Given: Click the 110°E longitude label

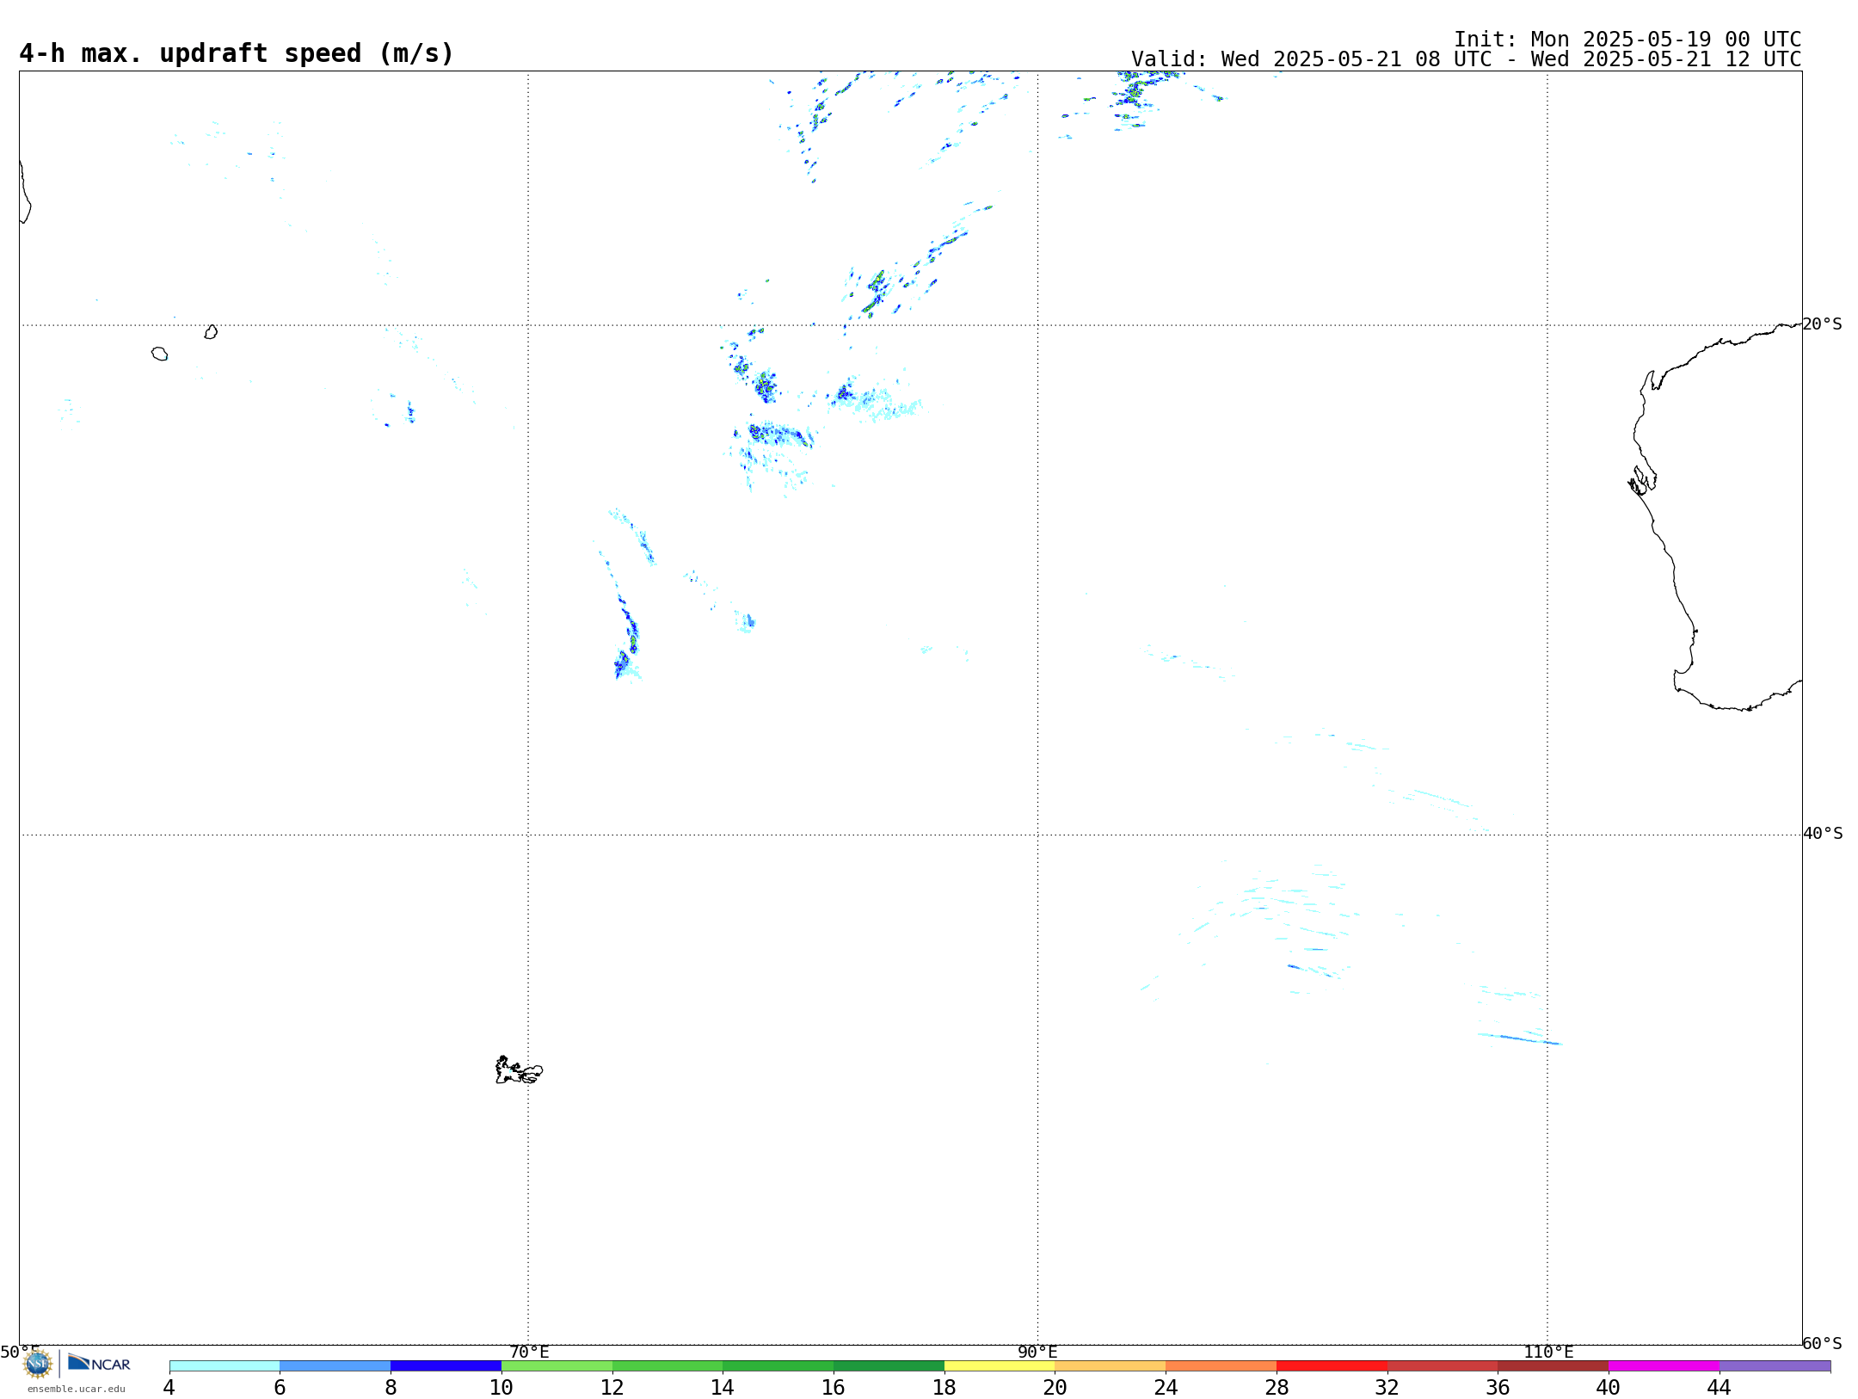Looking at the screenshot, I should [1548, 1353].
